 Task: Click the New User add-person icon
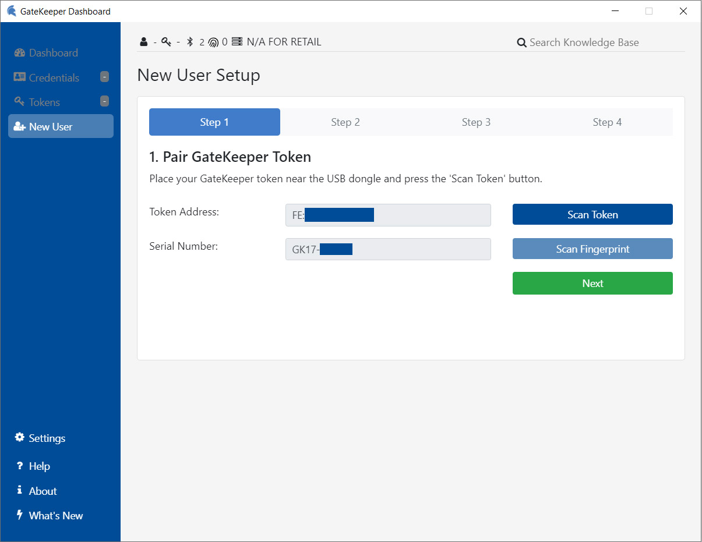tap(20, 126)
